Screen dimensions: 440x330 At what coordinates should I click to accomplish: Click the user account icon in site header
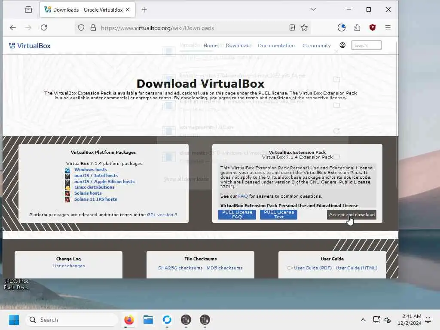tap(342, 45)
